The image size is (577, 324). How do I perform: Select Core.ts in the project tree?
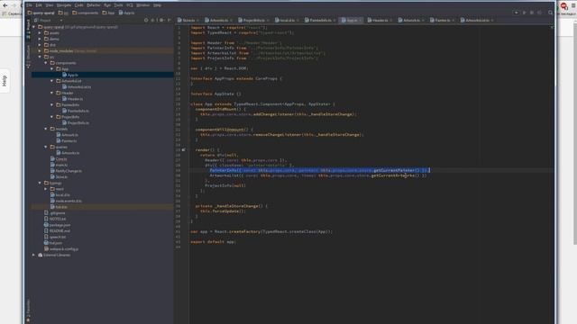click(x=59, y=159)
